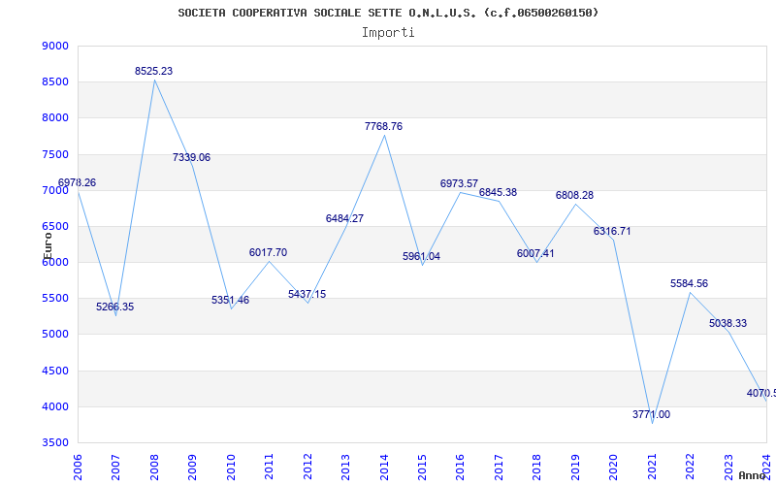Click the y-axis tick 6500
This screenshot has height=485, width=776.
click(54, 226)
